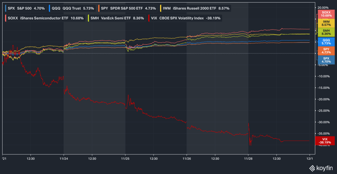Click the SOXX 10.68% axis value tag

tap(326, 14)
